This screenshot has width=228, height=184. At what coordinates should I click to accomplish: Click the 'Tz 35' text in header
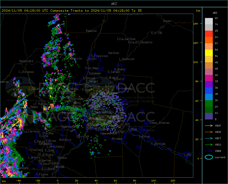[x=137, y=11]
